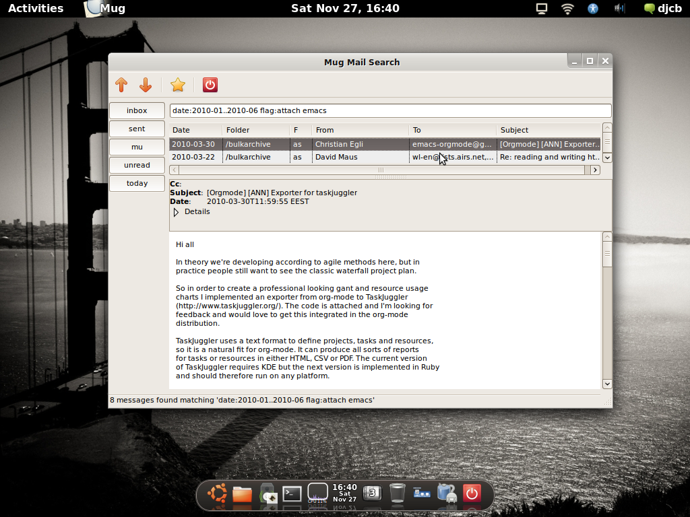Launch the terminal from the dock

292,493
